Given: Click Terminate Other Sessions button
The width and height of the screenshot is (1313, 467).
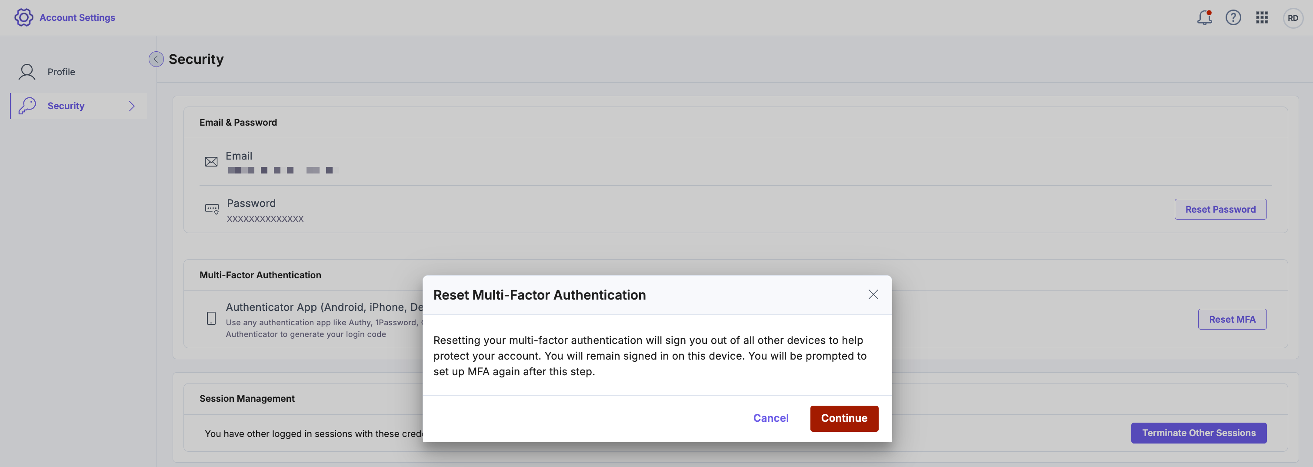Looking at the screenshot, I should click(x=1198, y=433).
